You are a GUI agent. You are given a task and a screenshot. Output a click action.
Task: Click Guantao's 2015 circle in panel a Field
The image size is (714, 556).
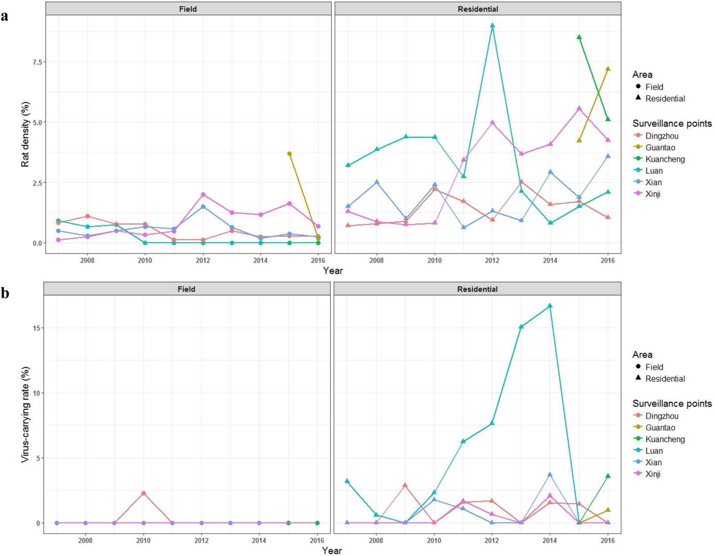tap(289, 154)
